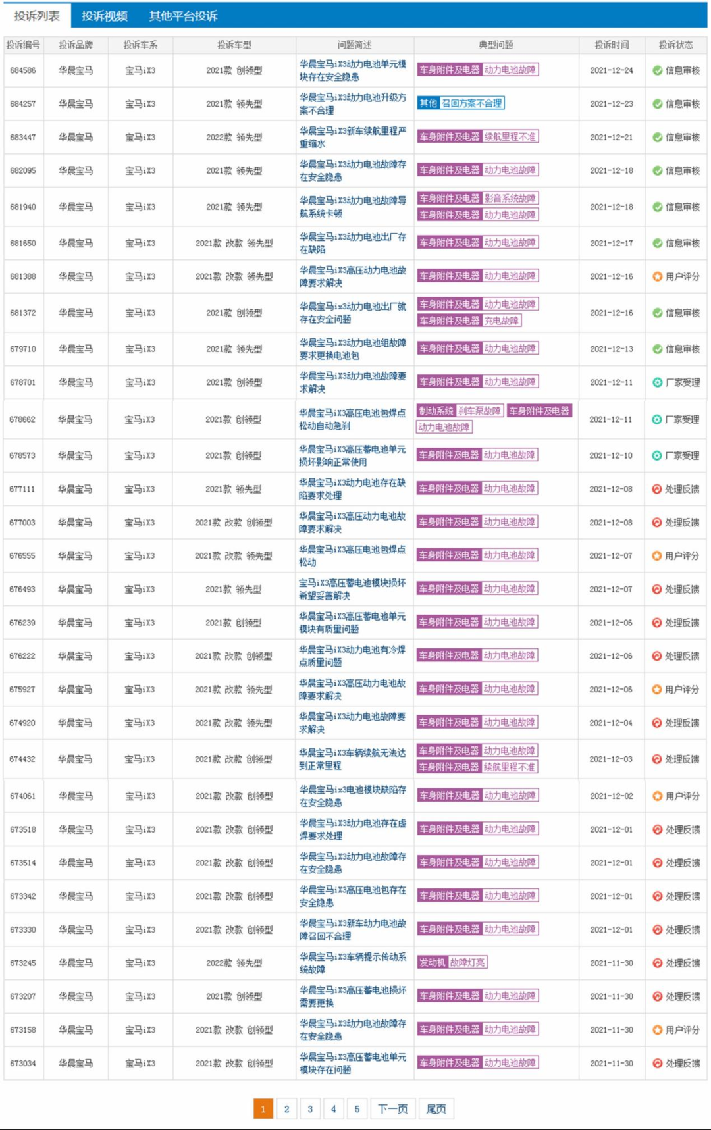Click orange 用户评分 icon in row 673158
The width and height of the screenshot is (711, 1130).
pos(657,1030)
